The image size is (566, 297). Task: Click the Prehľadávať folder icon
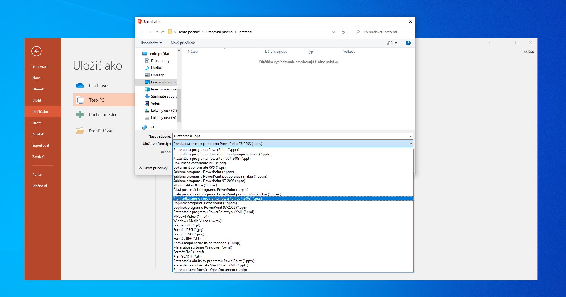[x=80, y=131]
